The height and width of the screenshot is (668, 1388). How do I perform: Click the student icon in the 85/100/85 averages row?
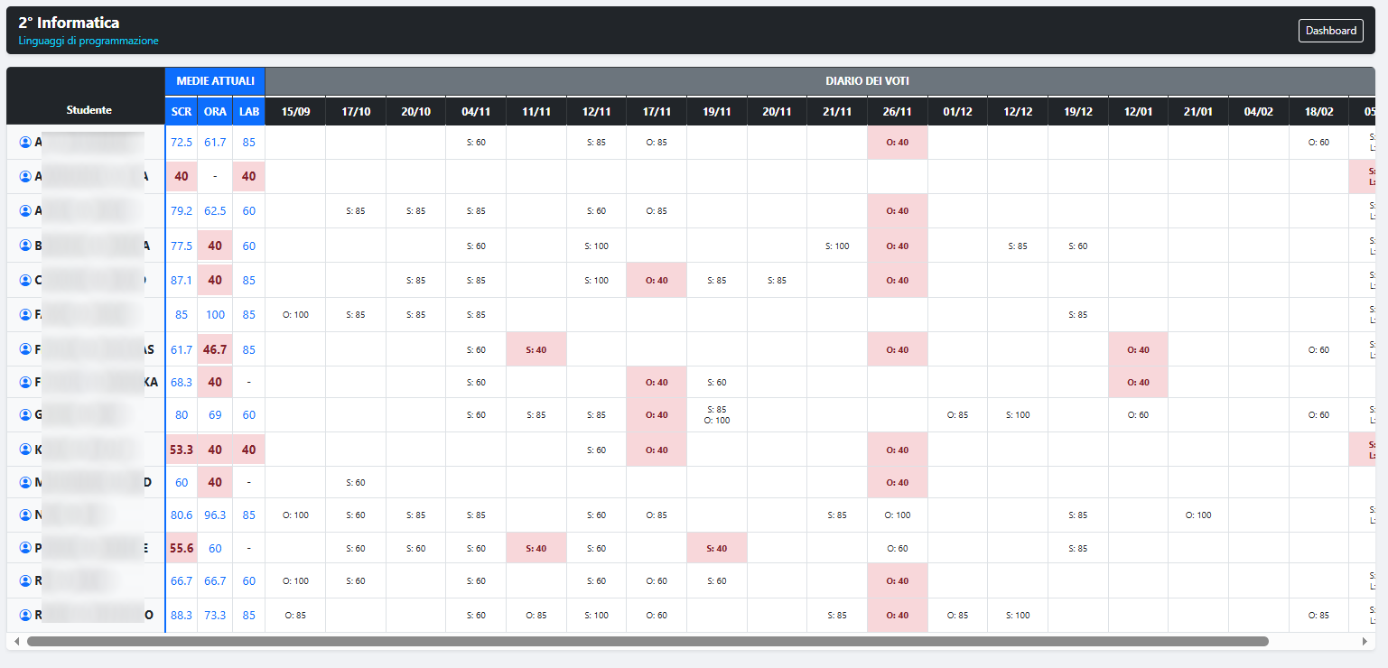pyautogui.click(x=25, y=315)
